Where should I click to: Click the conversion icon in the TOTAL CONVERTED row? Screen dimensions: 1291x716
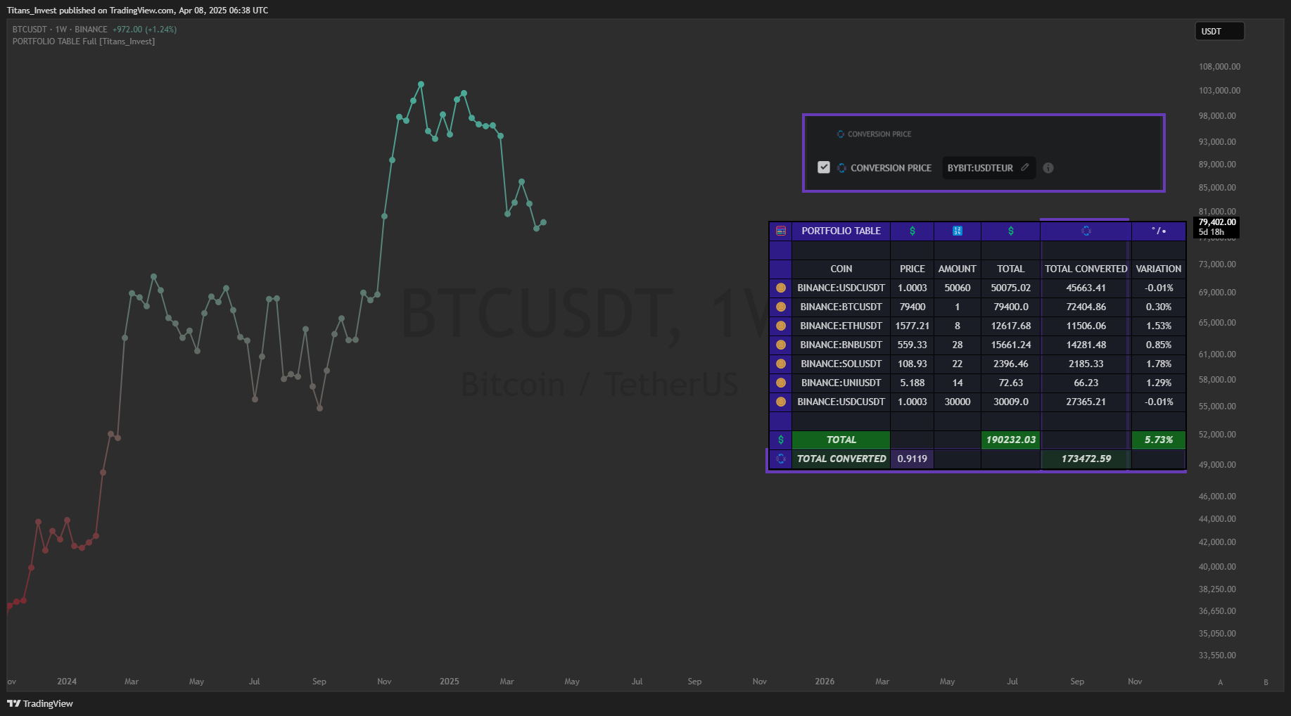(x=781, y=459)
